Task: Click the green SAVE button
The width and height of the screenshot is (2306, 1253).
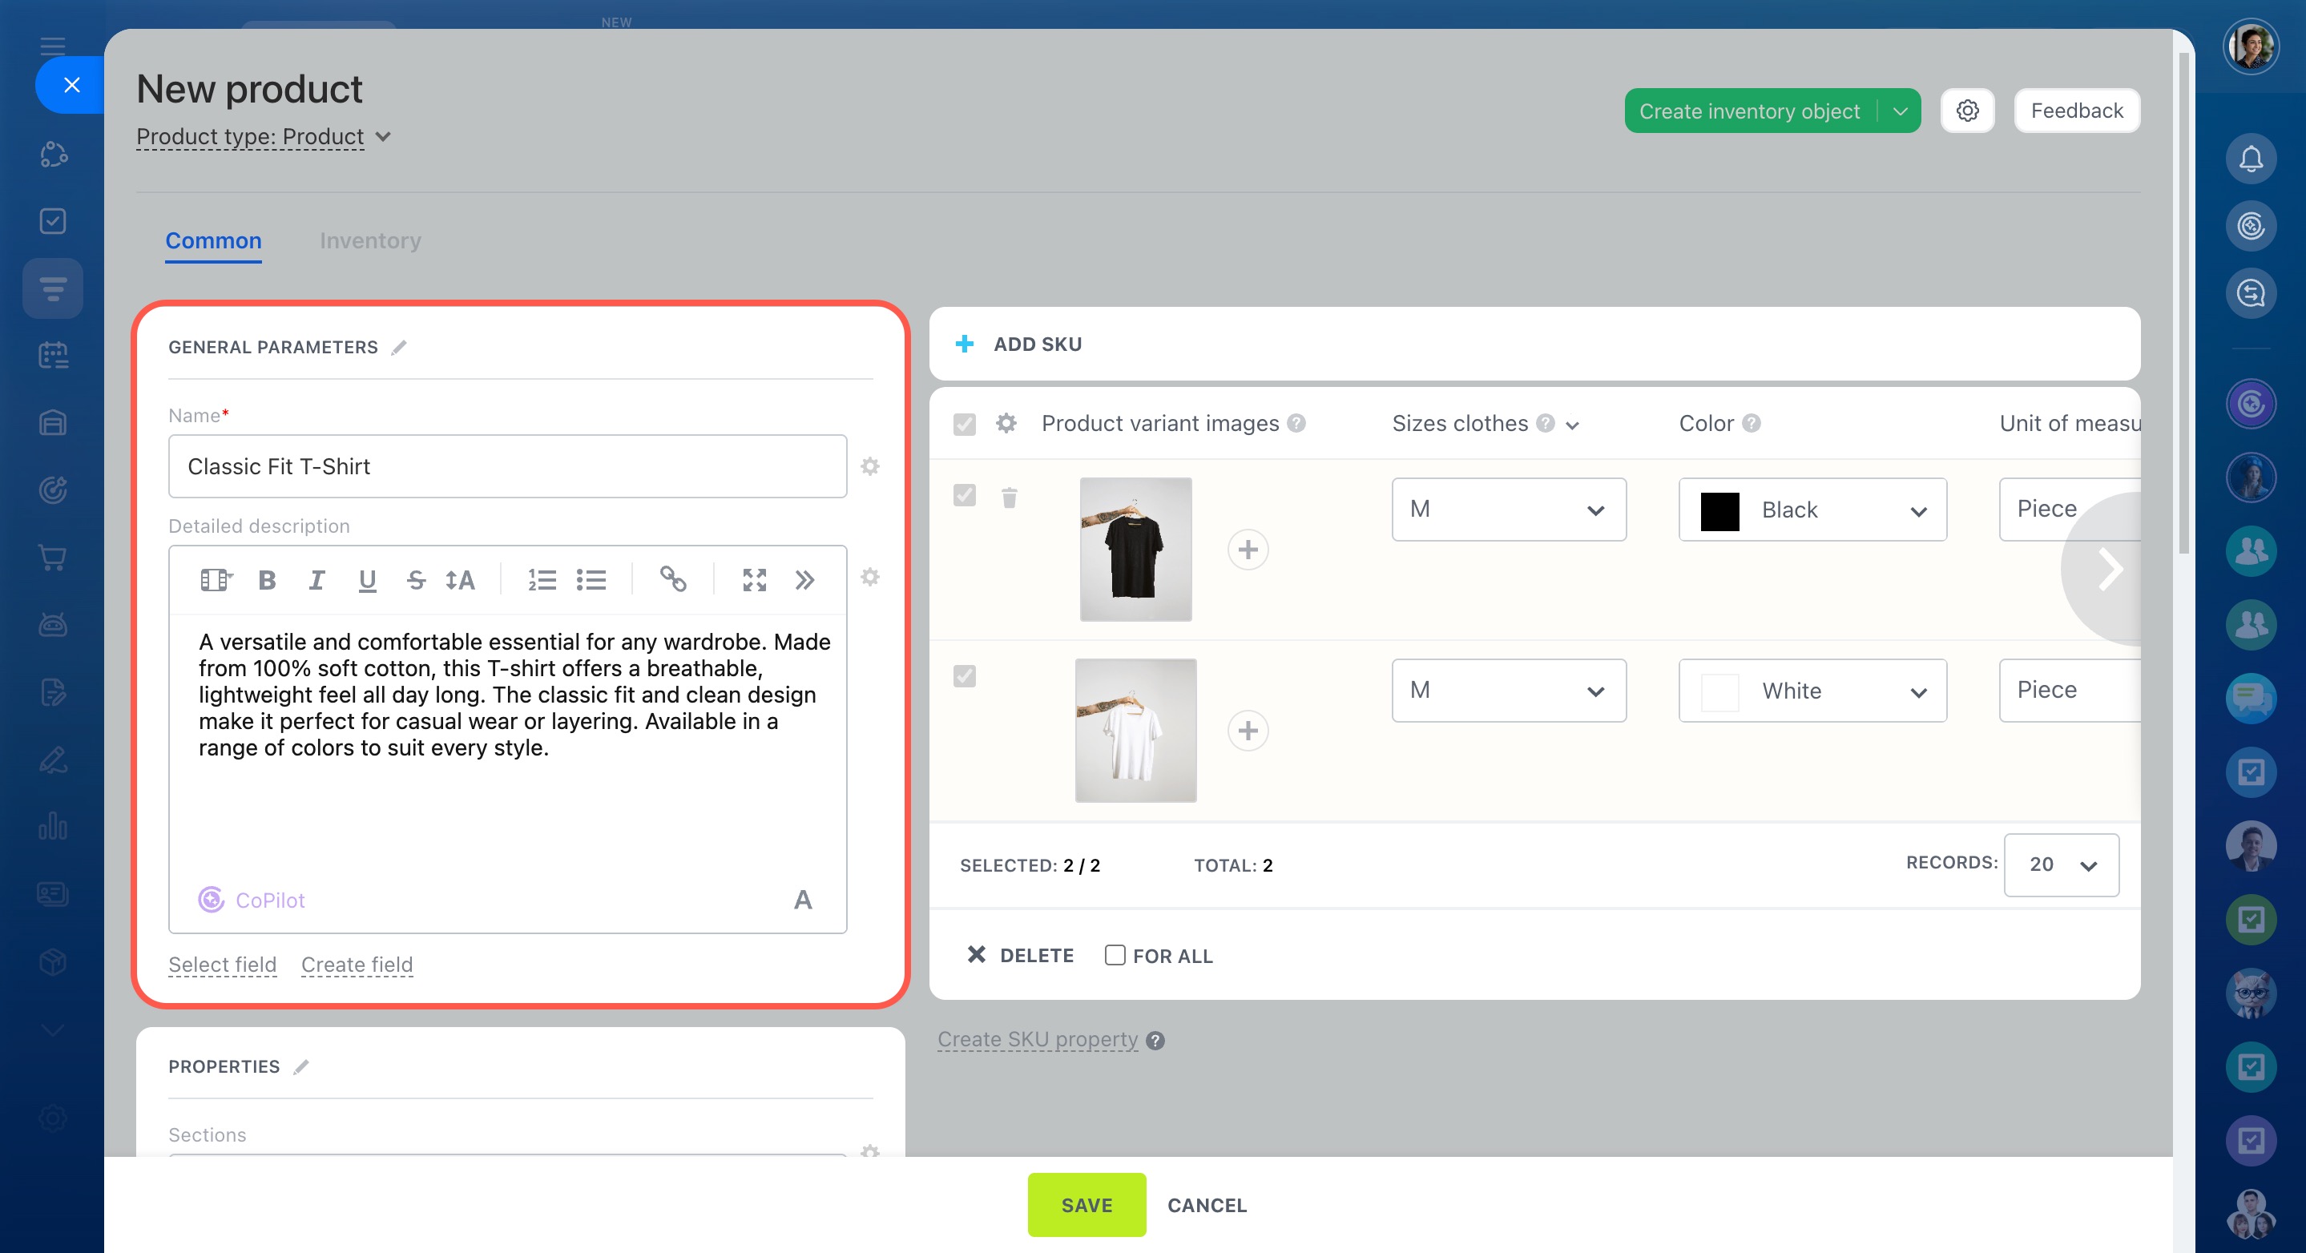Action: [1086, 1205]
